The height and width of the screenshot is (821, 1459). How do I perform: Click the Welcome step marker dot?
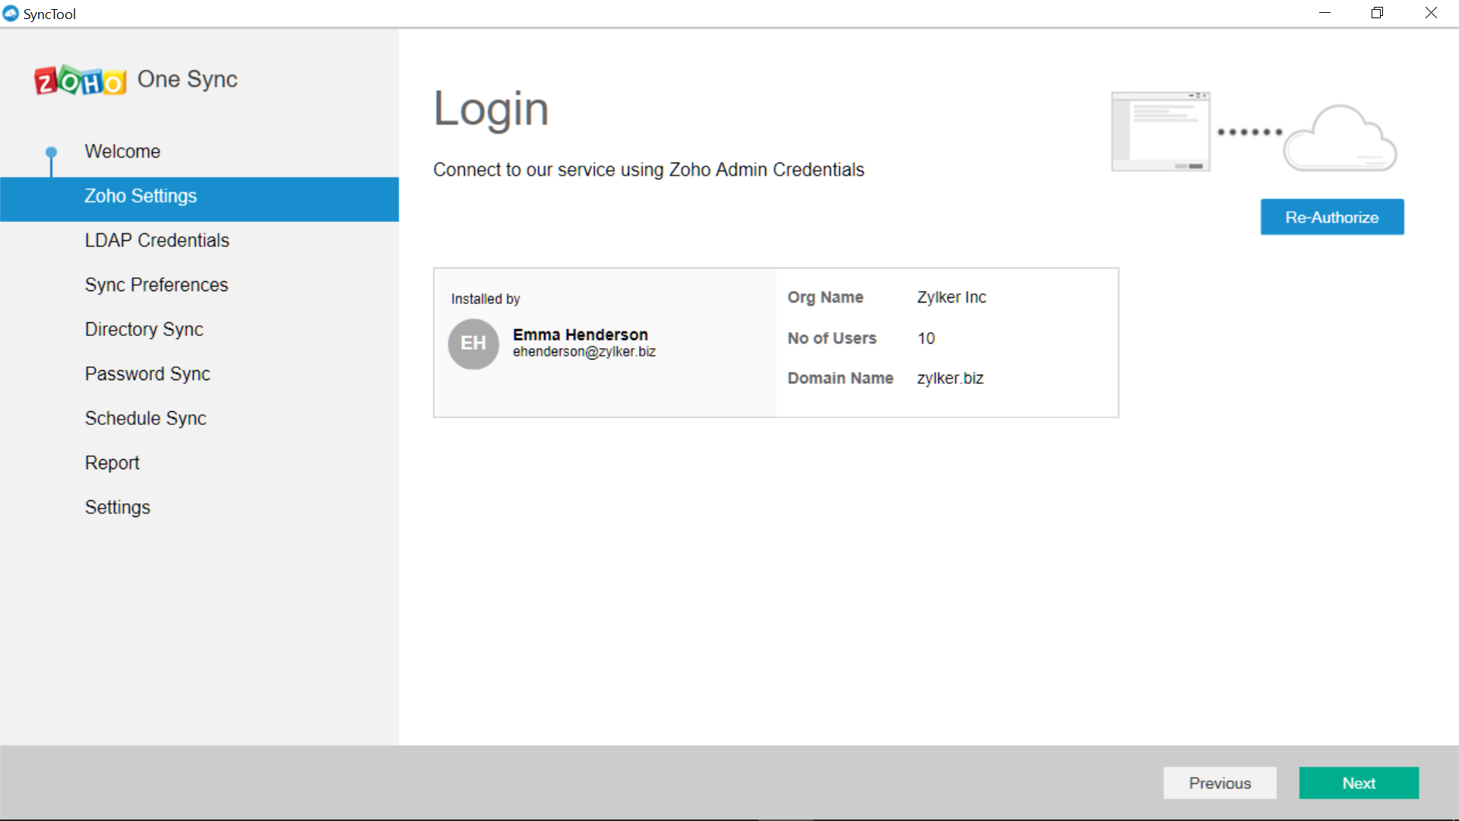click(x=51, y=151)
